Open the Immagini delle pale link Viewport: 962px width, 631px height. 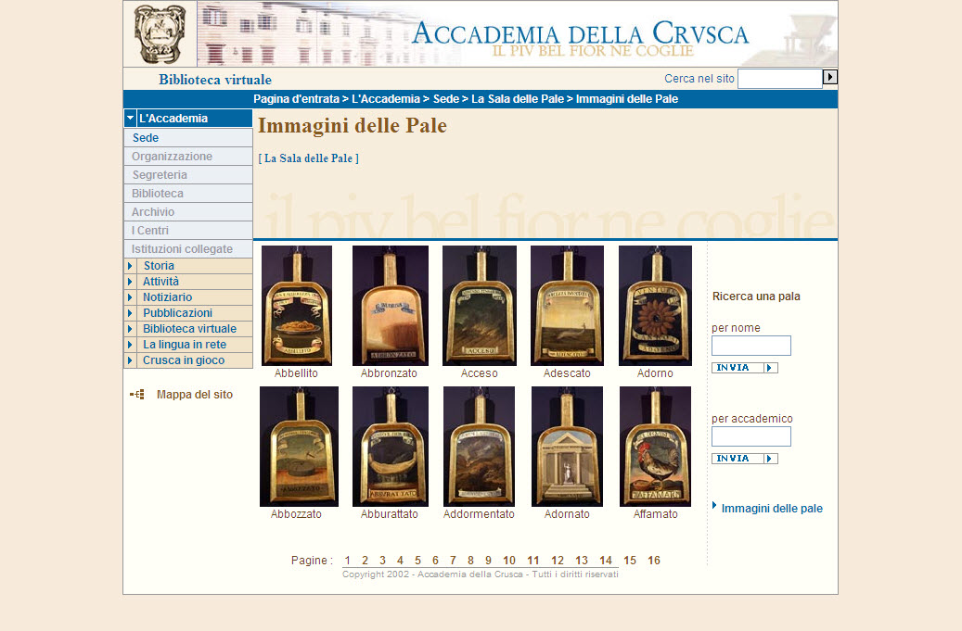coord(772,509)
